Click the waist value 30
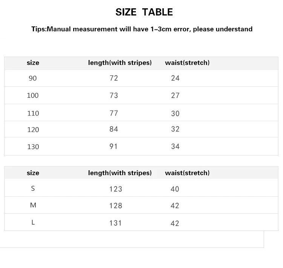 pos(175,113)
